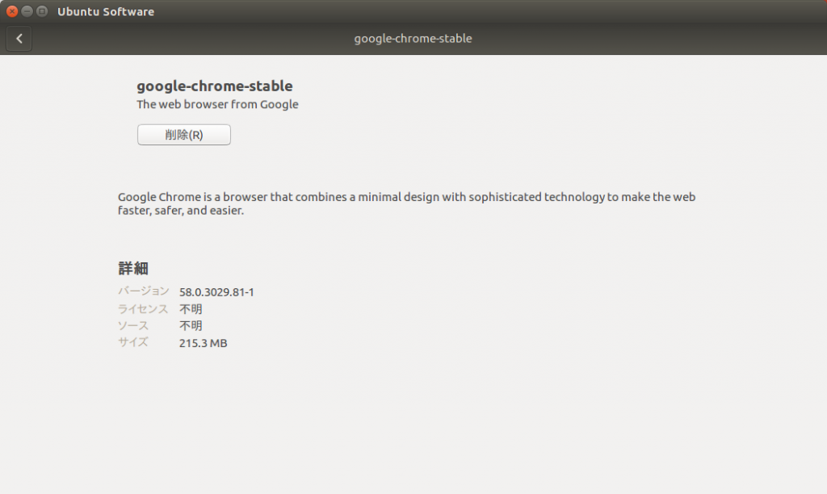827x494 pixels.
Task: Click the ソース label
Action: (x=133, y=326)
